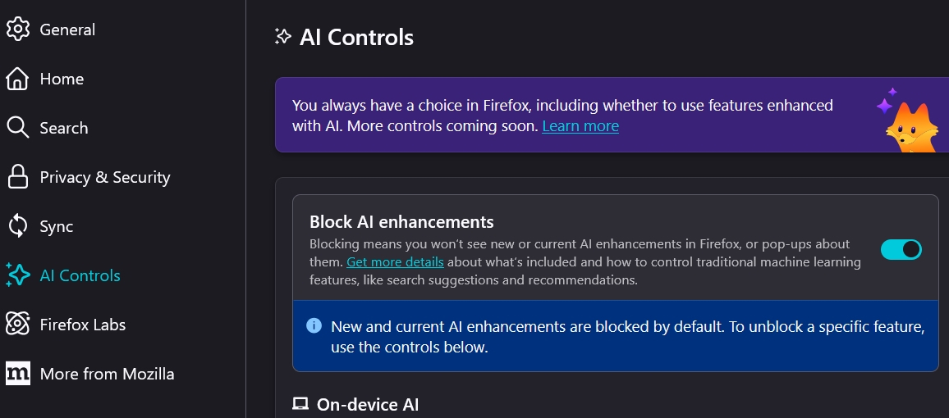The height and width of the screenshot is (418, 949).
Task: Click sparkle icon beside AI Controls heading
Action: pyautogui.click(x=283, y=37)
